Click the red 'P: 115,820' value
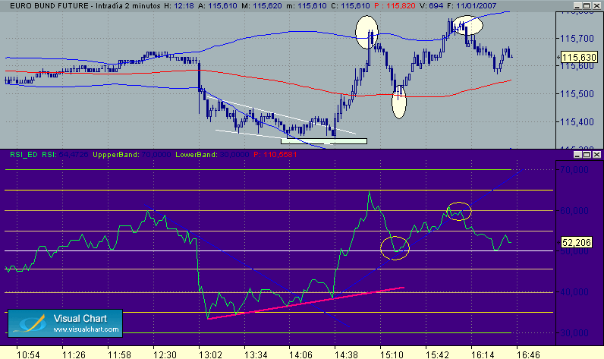The width and height of the screenshot is (604, 359). (x=395, y=6)
